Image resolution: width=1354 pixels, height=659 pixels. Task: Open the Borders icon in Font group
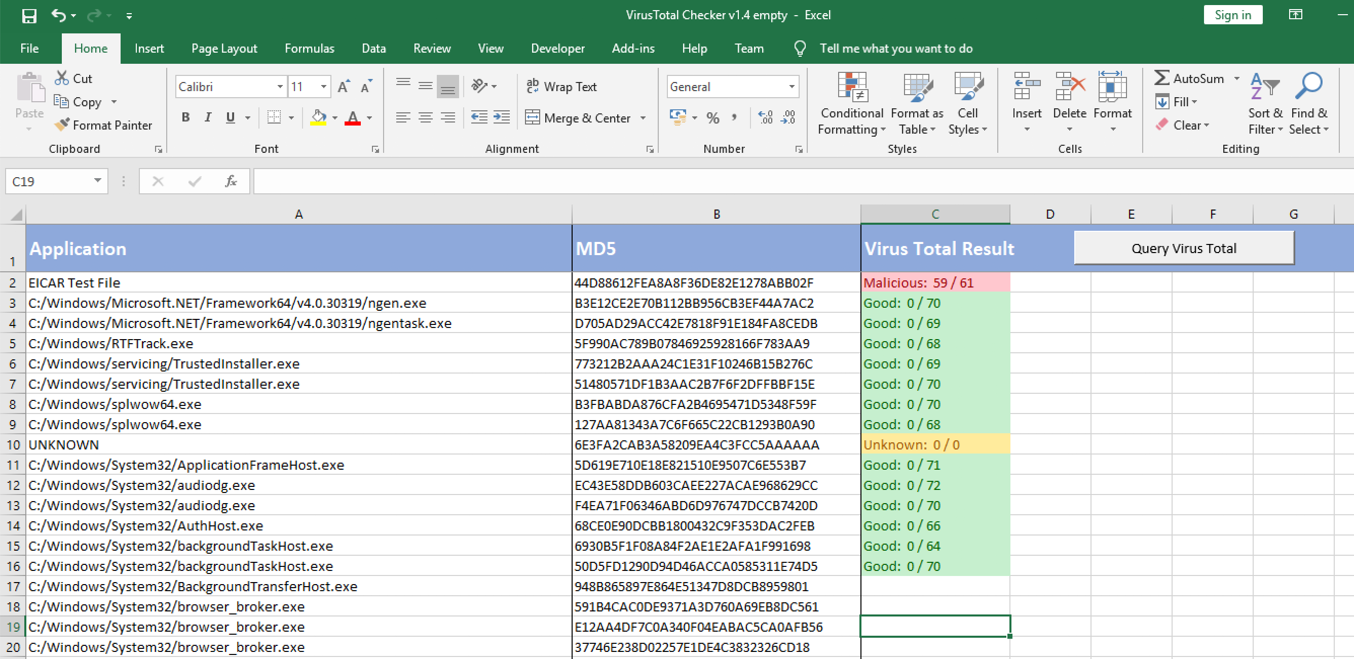274,117
